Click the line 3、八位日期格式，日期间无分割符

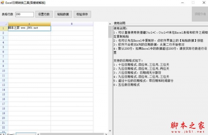[137, 73]
